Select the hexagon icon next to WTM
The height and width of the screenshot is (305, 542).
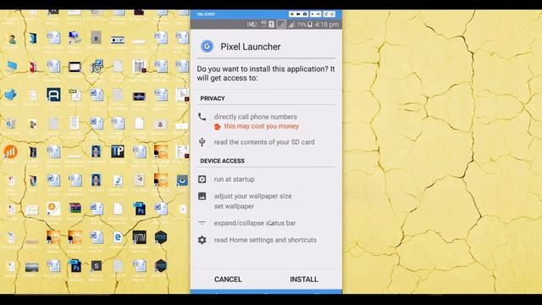coord(161,237)
